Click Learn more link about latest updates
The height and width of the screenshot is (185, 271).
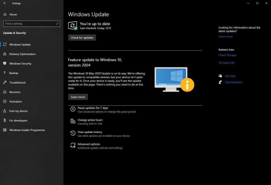tap(225, 36)
